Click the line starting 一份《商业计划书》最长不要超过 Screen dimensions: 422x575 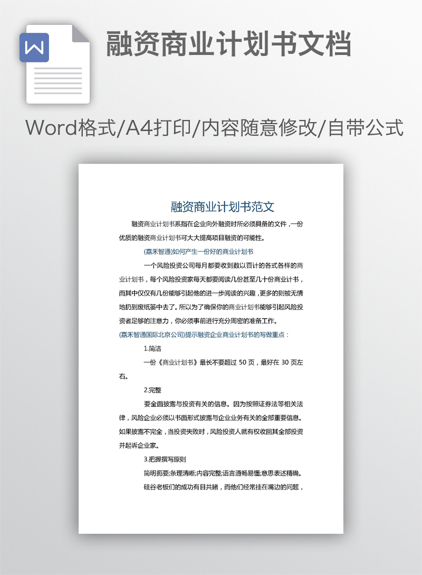click(223, 363)
